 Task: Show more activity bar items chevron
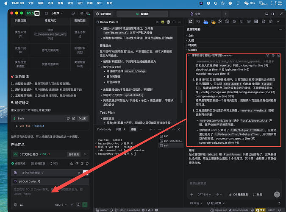pyautogui.click(x=278, y=22)
